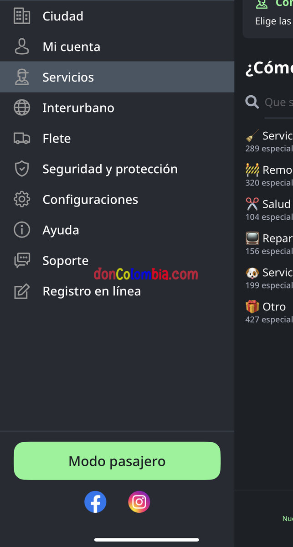Select the Flete truck icon
Image resolution: width=293 pixels, height=547 pixels.
[22, 138]
